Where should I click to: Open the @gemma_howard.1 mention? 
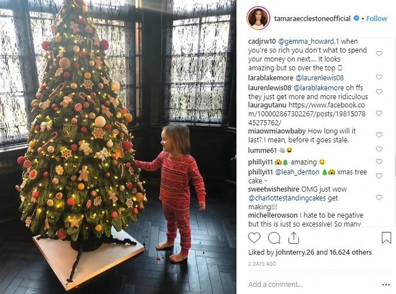[309, 41]
